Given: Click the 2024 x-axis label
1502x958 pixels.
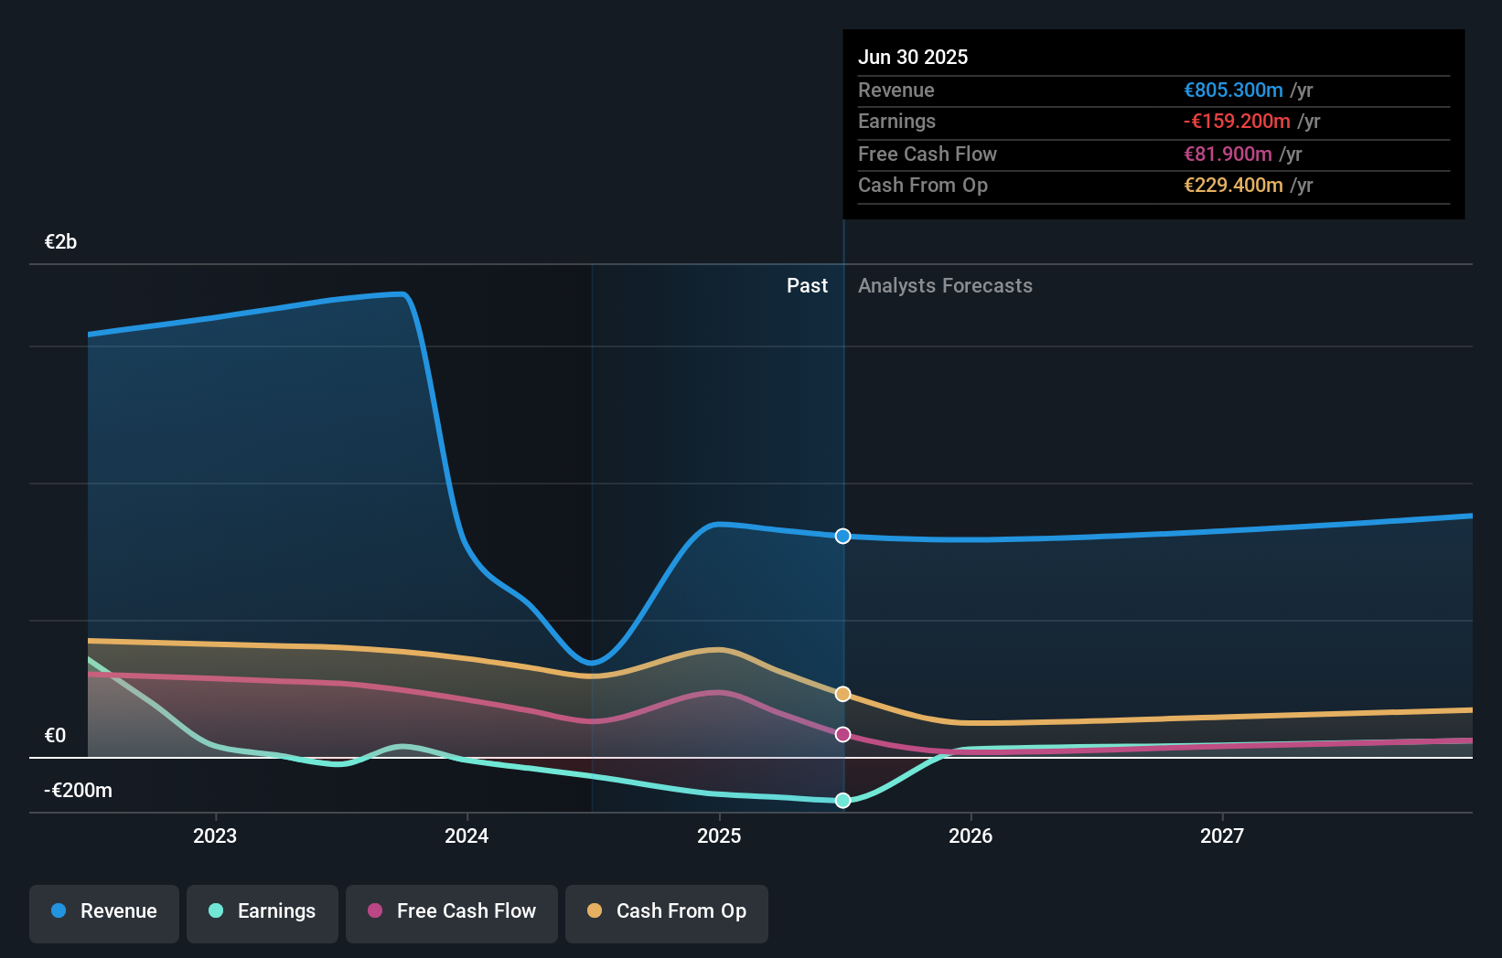Looking at the screenshot, I should tap(467, 836).
